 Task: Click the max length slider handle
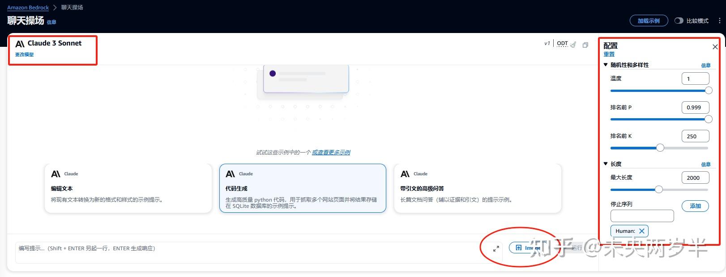point(659,190)
